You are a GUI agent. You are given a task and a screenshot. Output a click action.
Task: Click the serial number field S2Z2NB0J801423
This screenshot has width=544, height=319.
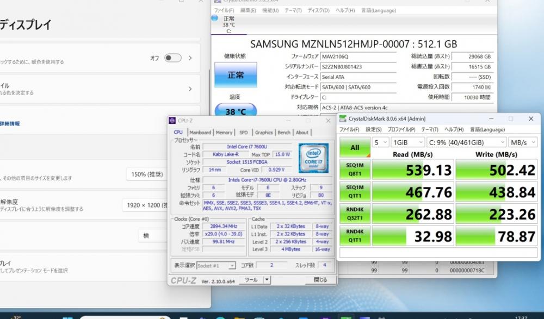point(358,67)
